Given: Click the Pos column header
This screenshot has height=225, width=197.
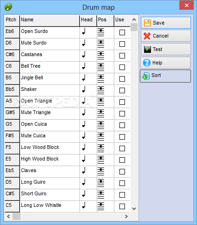Looking at the screenshot, I should 105,21.
